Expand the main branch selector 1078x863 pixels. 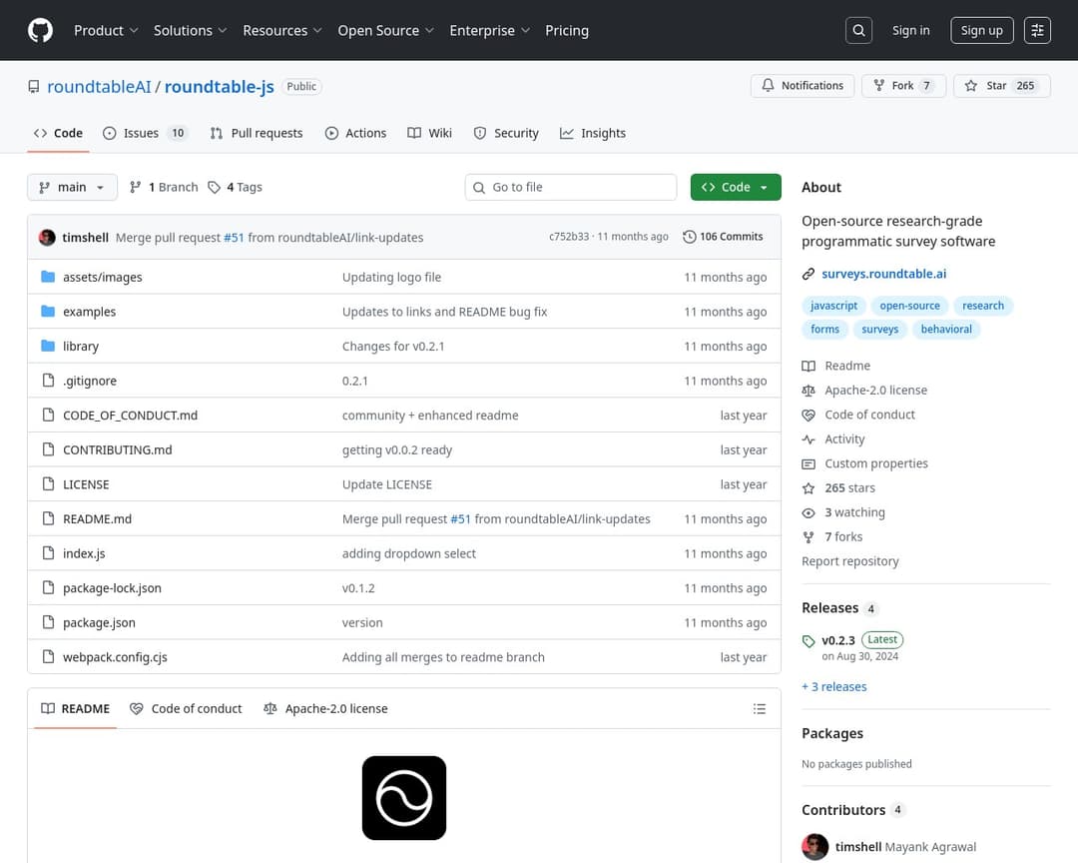tap(72, 187)
